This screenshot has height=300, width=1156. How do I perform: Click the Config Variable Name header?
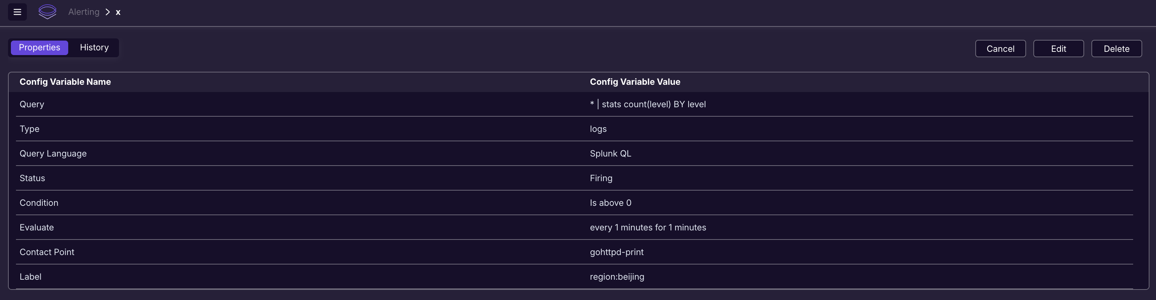coord(65,82)
